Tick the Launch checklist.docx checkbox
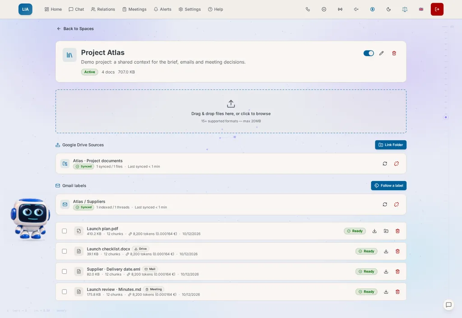Viewport: 462px width, 318px height. click(x=64, y=251)
